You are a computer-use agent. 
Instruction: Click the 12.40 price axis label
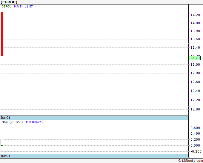195,91
